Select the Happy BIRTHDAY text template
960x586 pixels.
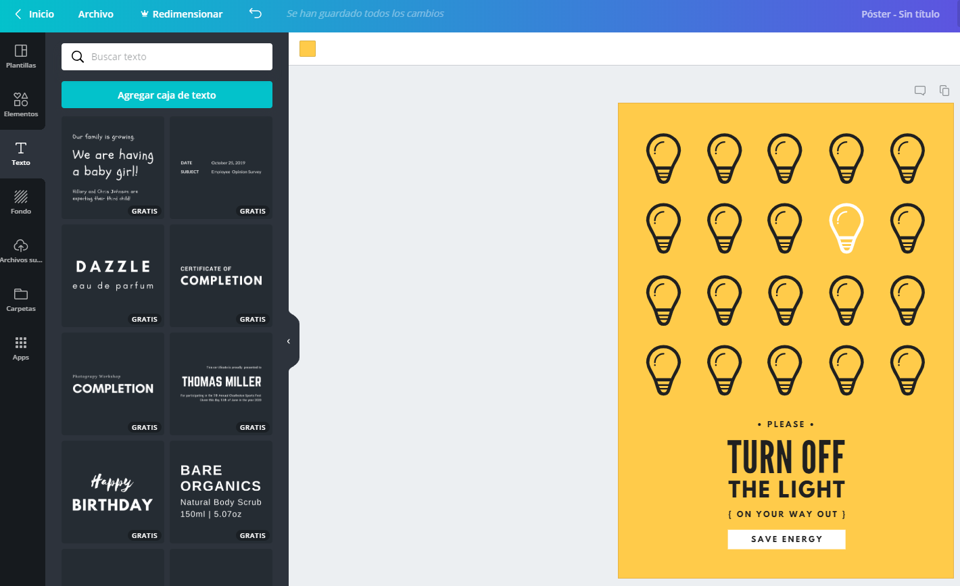pos(113,492)
